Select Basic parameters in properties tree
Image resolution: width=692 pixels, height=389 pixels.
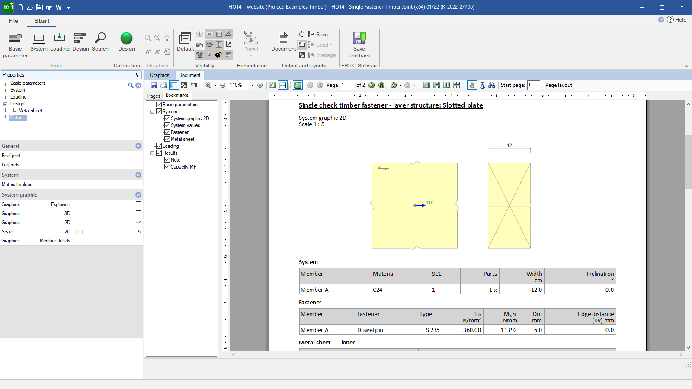click(x=28, y=83)
